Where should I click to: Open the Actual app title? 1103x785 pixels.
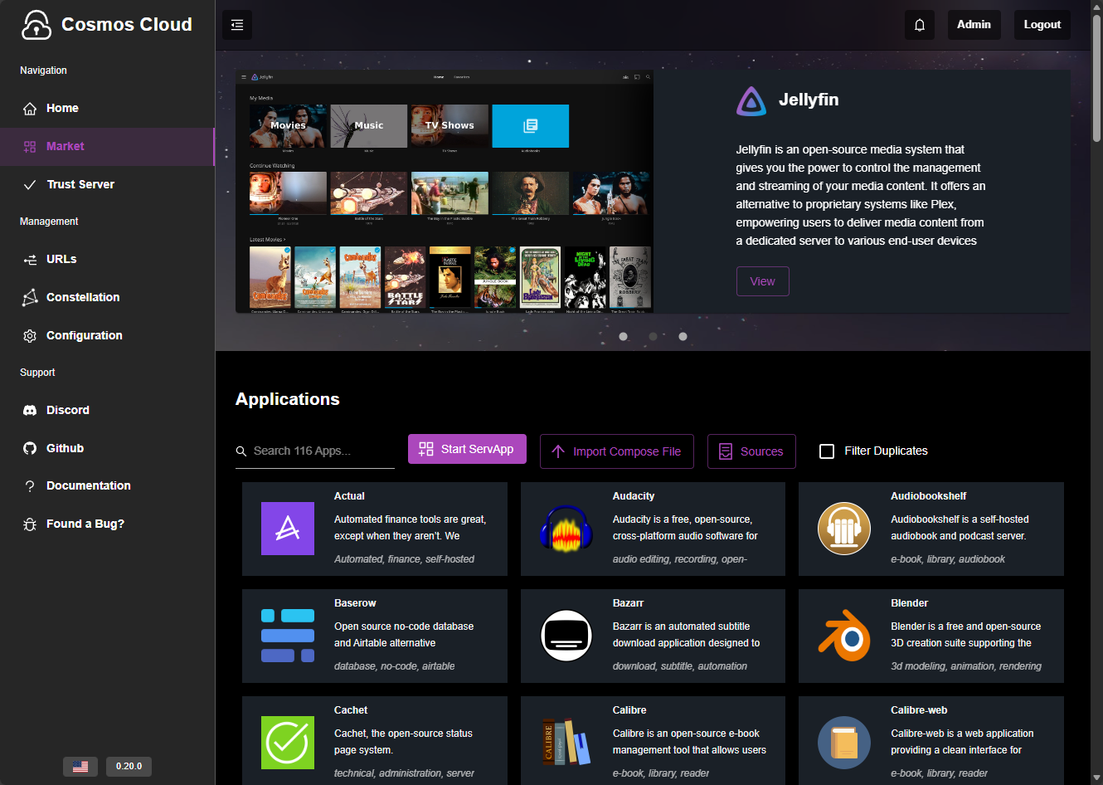coord(349,496)
